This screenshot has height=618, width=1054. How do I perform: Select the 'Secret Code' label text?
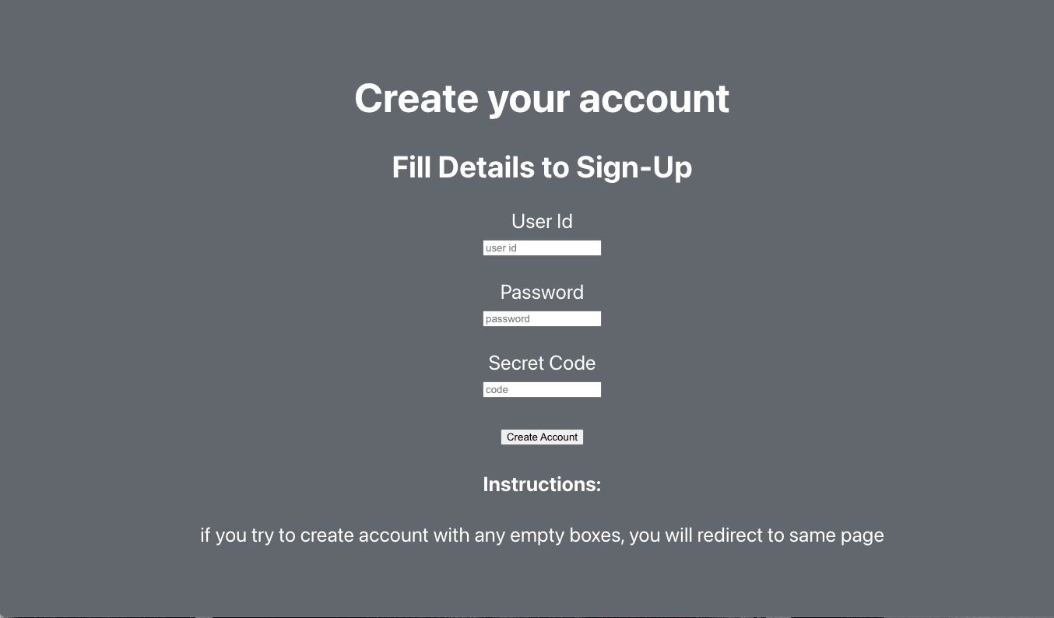(542, 363)
